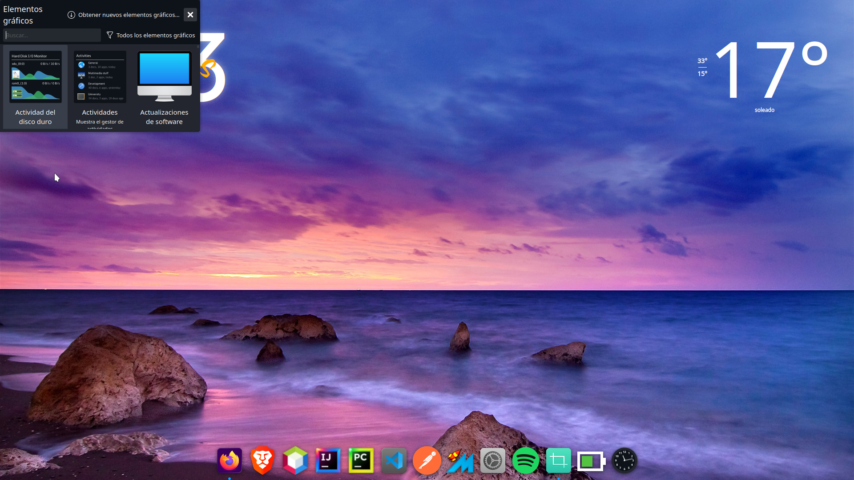Focus the Buscar search field

[x=52, y=35]
